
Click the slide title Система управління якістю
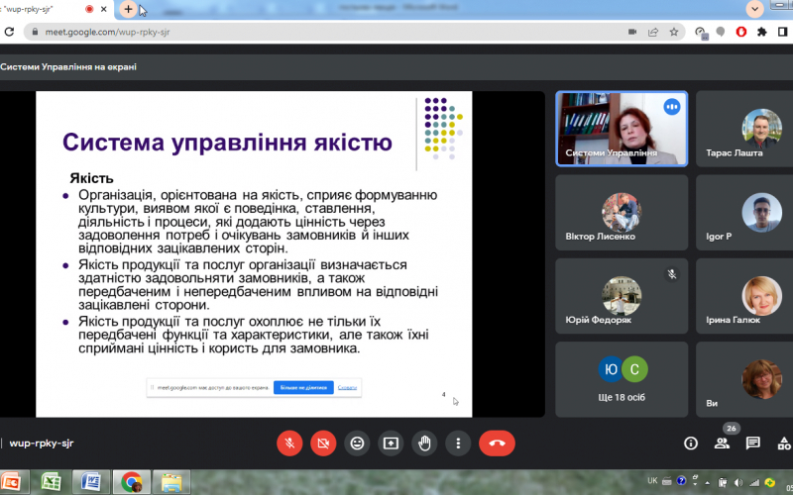click(227, 142)
